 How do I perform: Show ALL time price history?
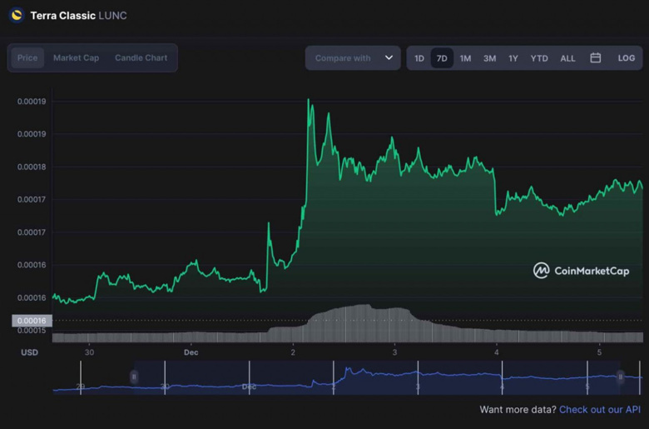(567, 58)
